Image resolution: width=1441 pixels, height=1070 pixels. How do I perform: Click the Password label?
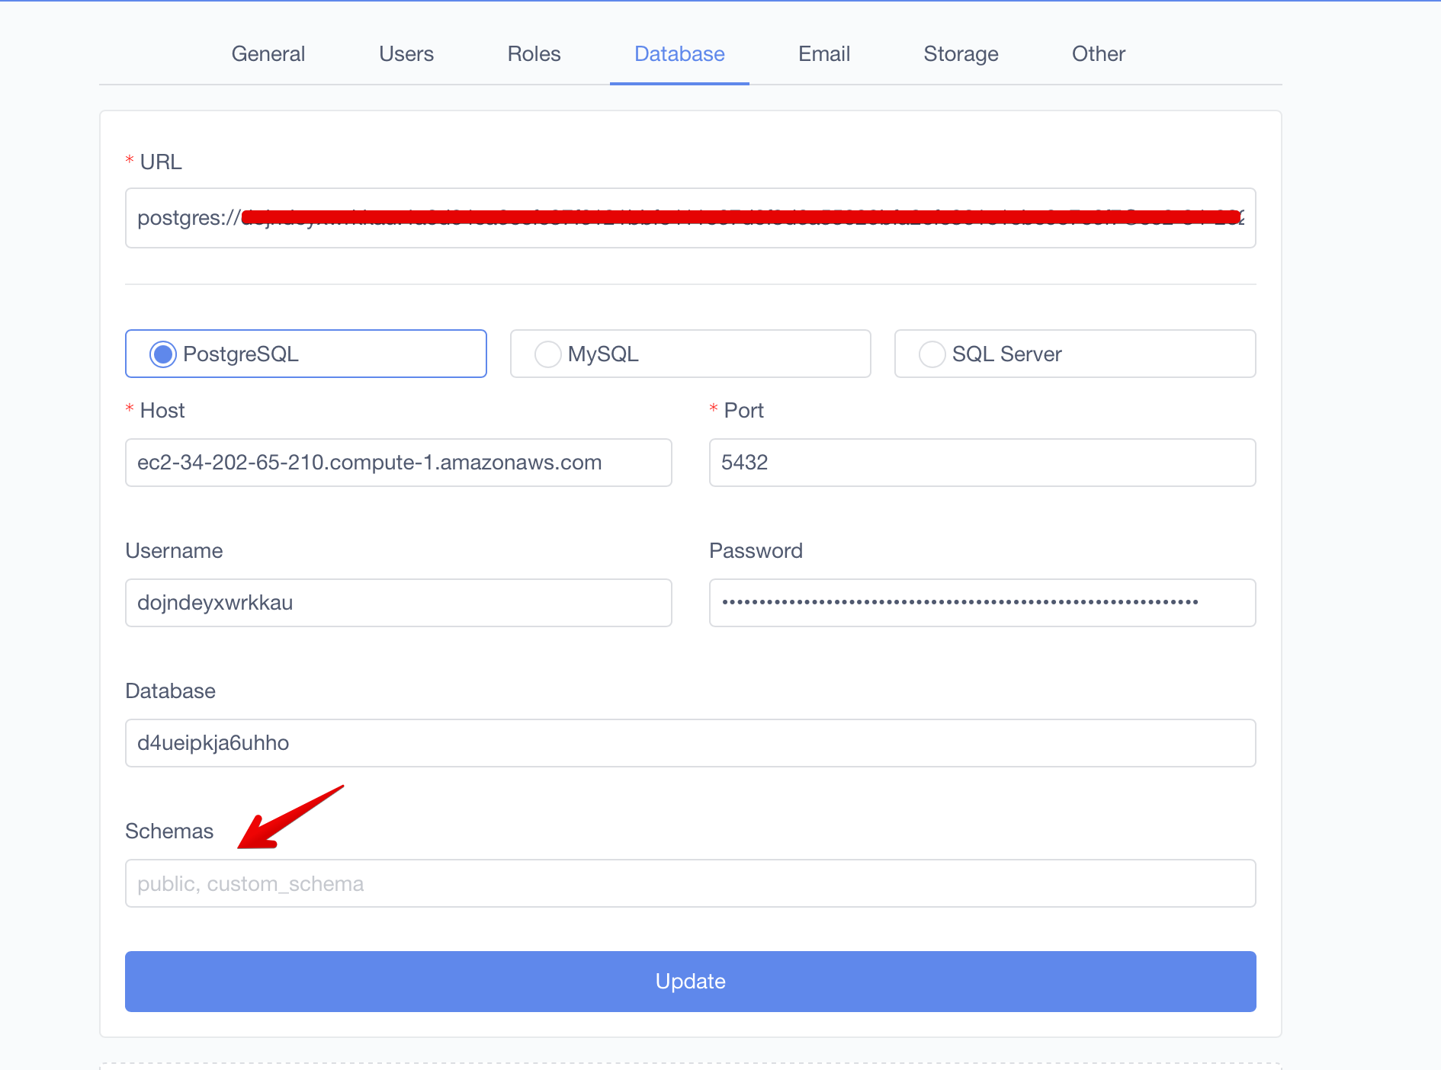tap(756, 551)
